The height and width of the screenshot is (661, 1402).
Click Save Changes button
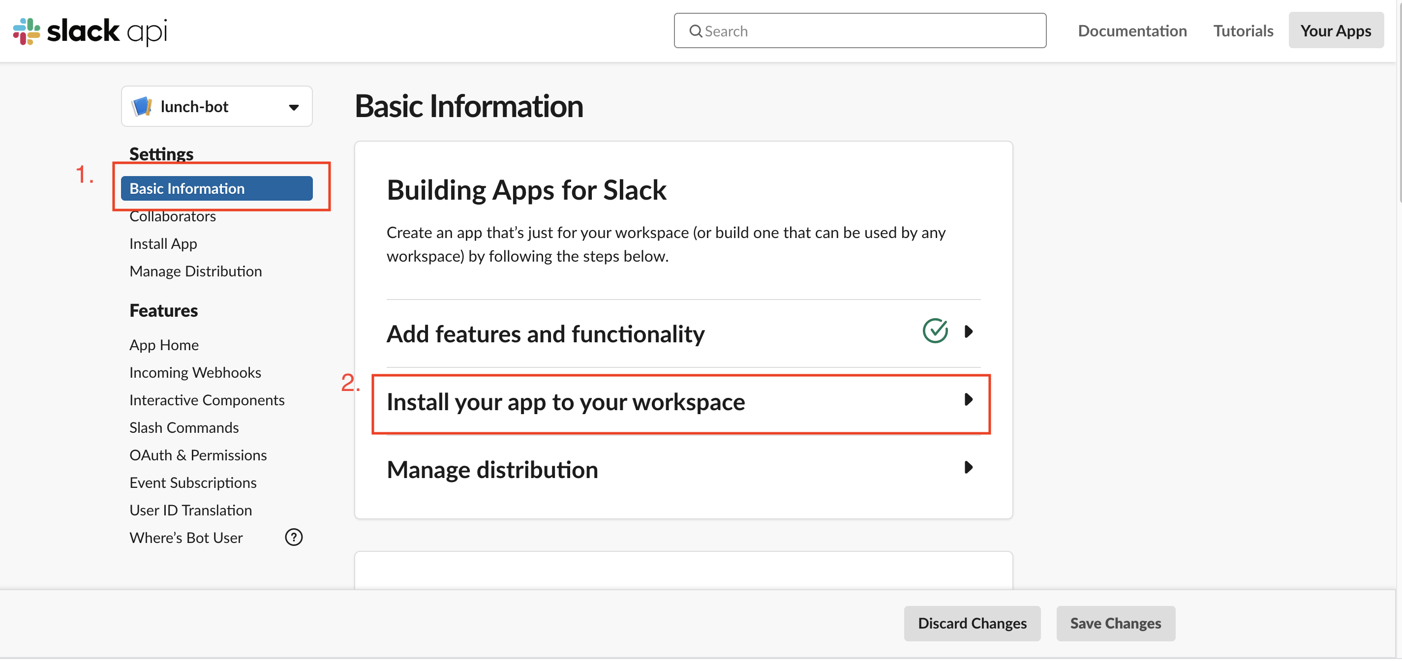point(1115,624)
